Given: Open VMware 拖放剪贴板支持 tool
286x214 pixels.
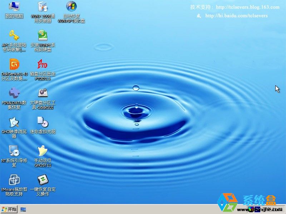Looking at the screenshot, I should coord(14,181).
